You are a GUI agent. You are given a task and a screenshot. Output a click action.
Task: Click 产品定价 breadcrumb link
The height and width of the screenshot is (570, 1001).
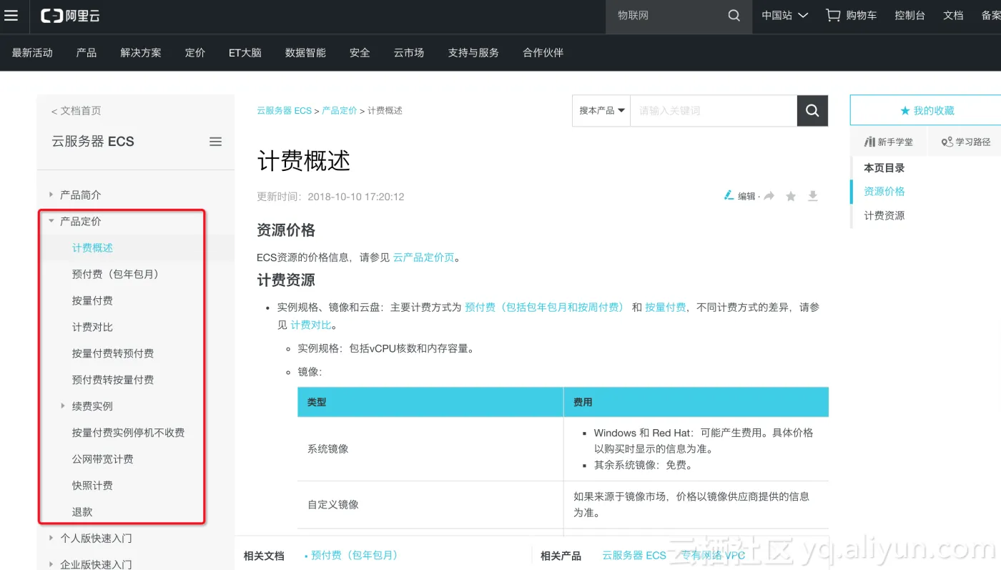coord(340,111)
